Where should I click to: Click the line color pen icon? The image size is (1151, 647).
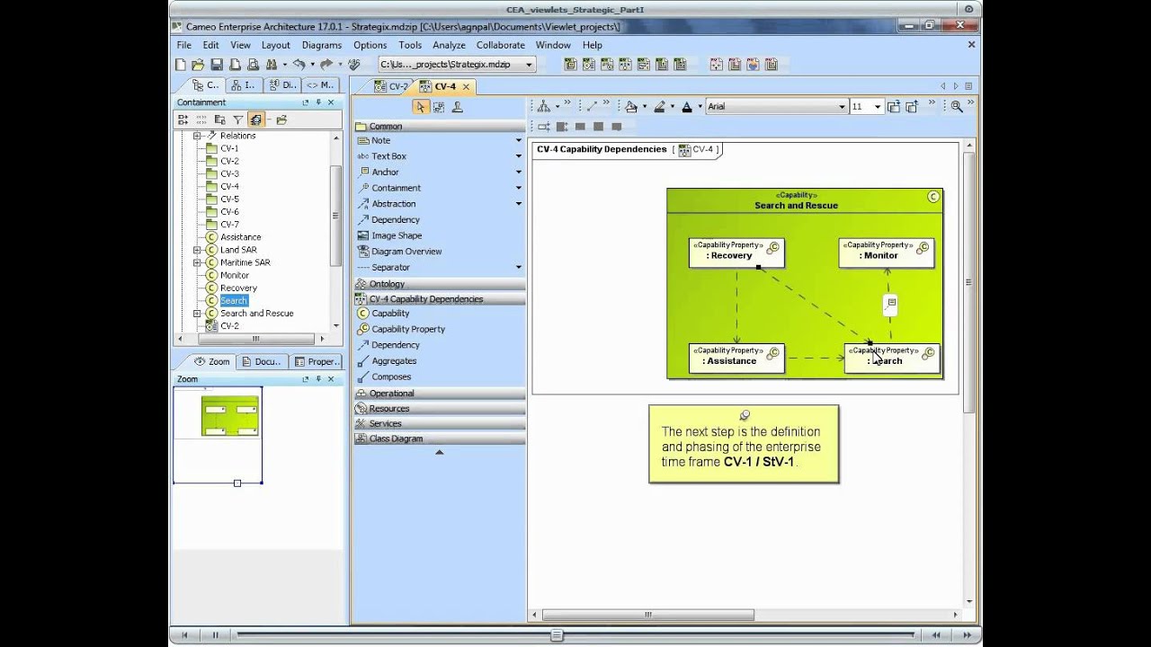click(659, 106)
